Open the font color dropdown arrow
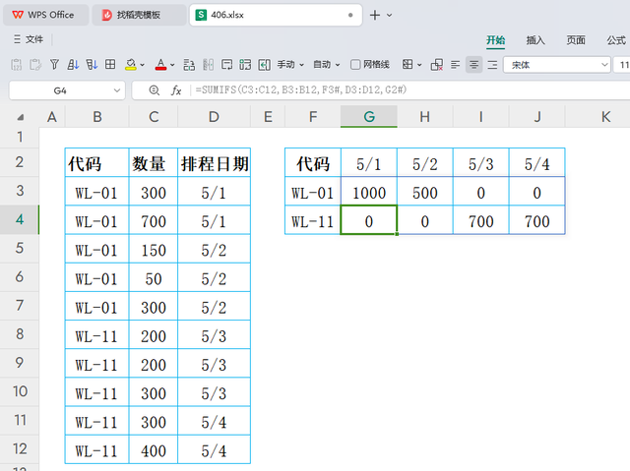The height and width of the screenshot is (471, 630). pos(172,65)
